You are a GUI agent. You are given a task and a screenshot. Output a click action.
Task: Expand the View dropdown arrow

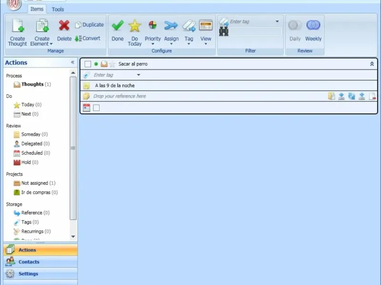(206, 44)
